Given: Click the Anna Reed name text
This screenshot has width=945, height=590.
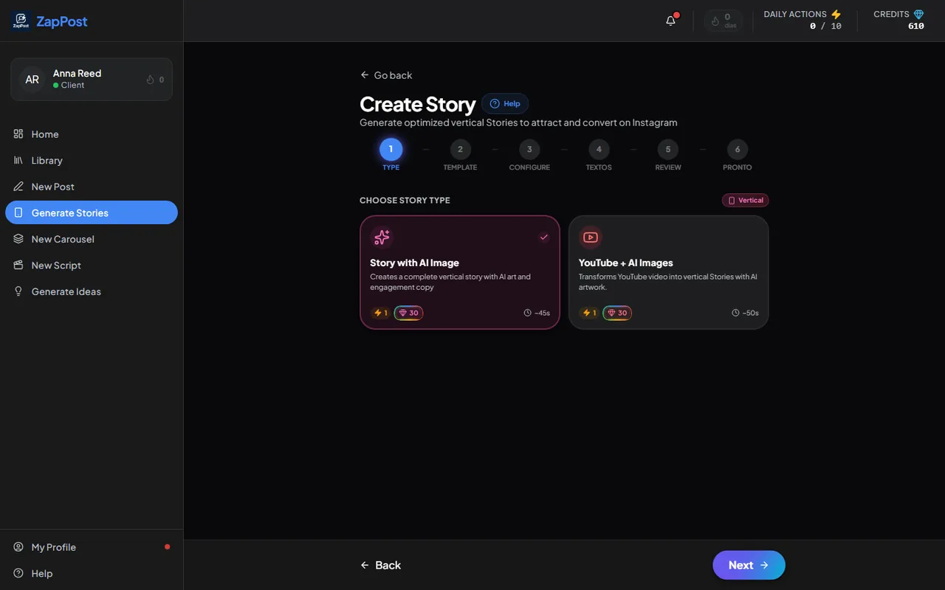Looking at the screenshot, I should (77, 73).
